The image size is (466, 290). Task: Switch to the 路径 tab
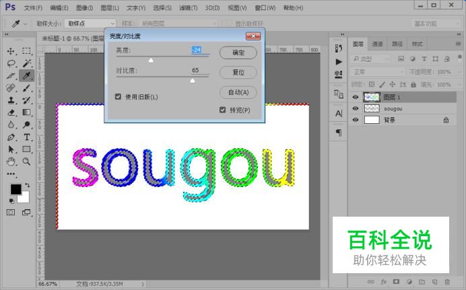[397, 44]
